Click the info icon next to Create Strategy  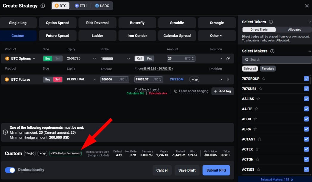click(43, 6)
